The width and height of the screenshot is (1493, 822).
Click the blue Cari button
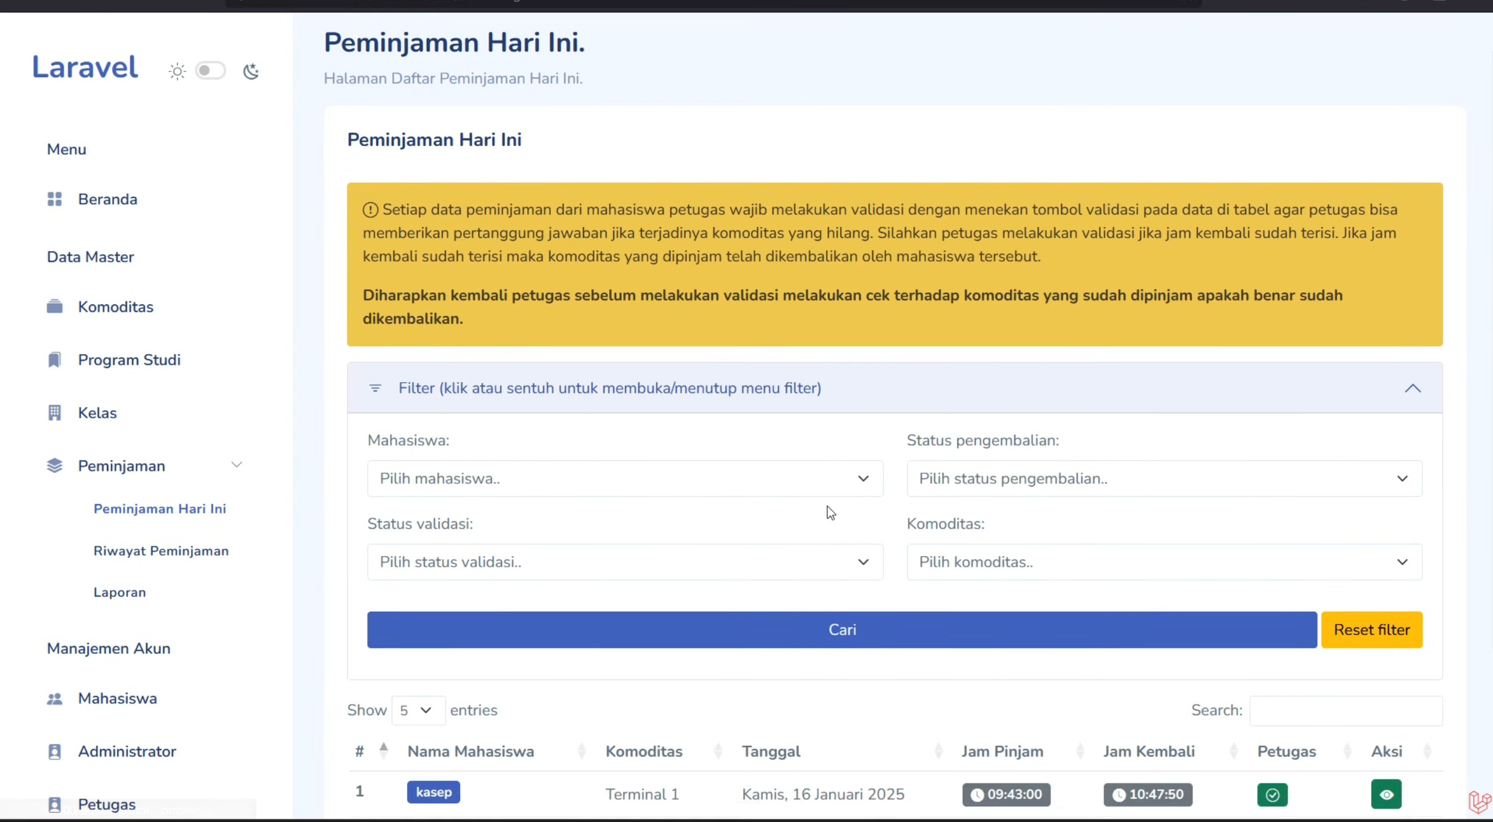click(x=842, y=630)
